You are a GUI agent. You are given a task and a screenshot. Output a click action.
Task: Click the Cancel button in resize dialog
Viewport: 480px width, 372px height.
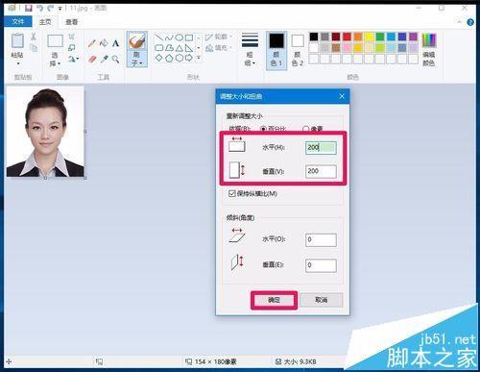click(322, 300)
